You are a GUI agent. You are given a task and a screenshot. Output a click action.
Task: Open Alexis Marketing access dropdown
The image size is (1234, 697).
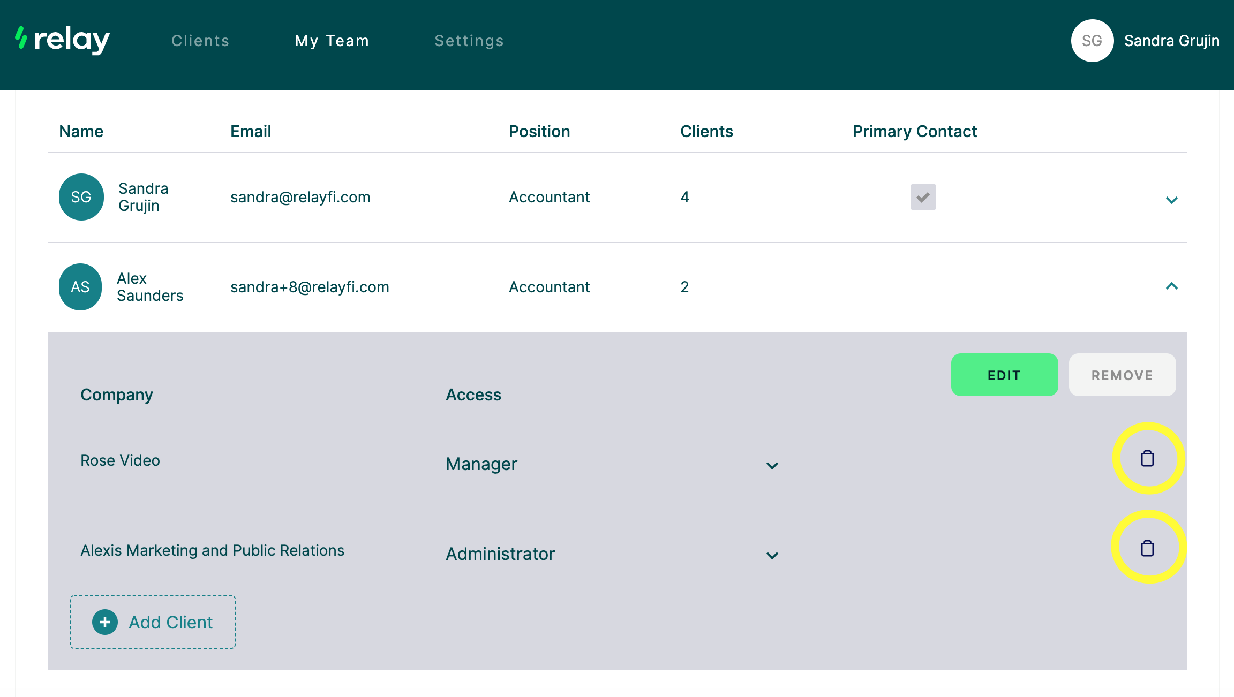(612, 554)
